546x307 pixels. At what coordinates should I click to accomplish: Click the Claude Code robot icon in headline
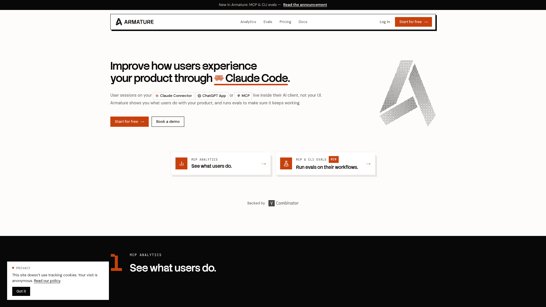[219, 78]
